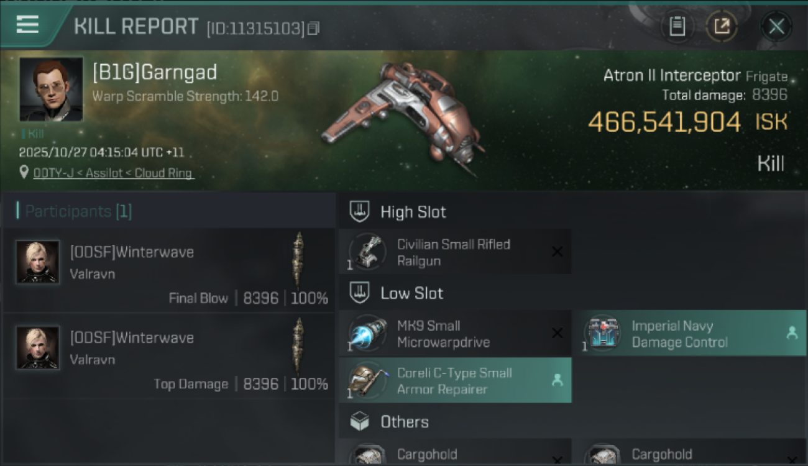808x466 pixels.
Task: Copy the kill report ID number
Action: pos(314,28)
